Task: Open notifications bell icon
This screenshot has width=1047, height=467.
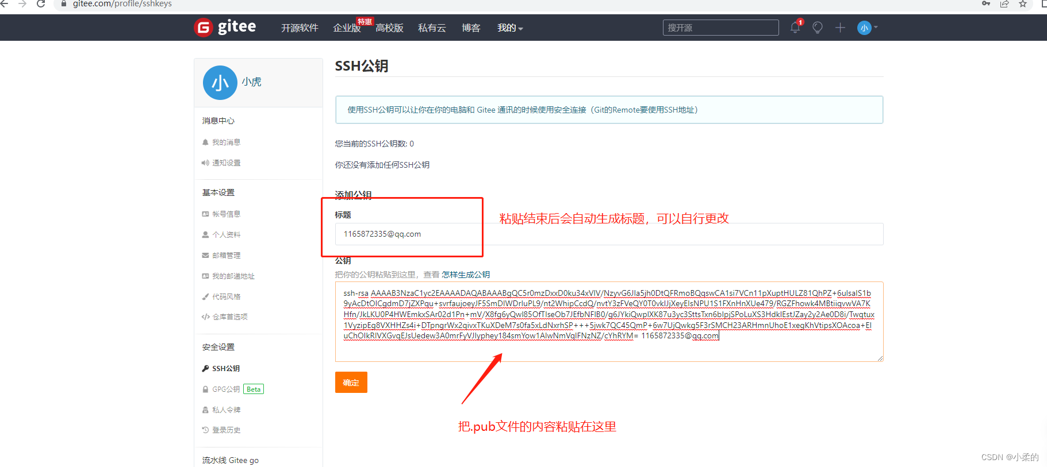Action: click(x=795, y=27)
